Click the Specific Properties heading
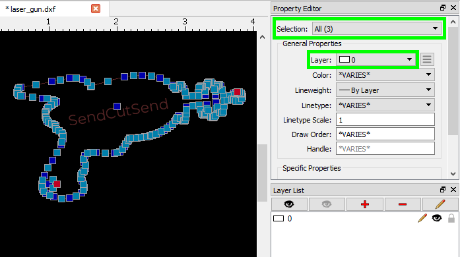 click(x=312, y=168)
